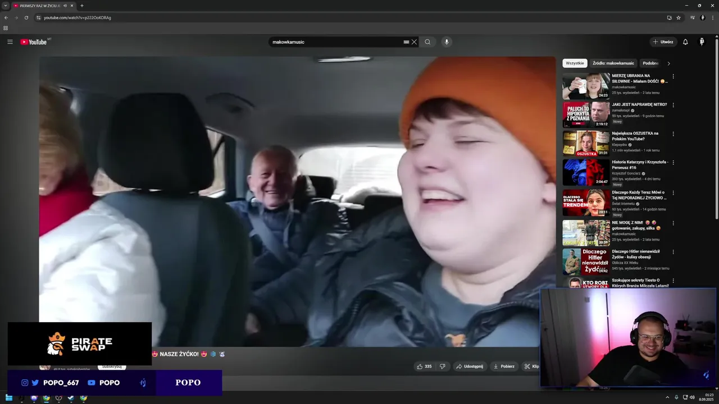719x404 pixels.
Task: Run search with the magnifier button
Action: tap(427, 42)
